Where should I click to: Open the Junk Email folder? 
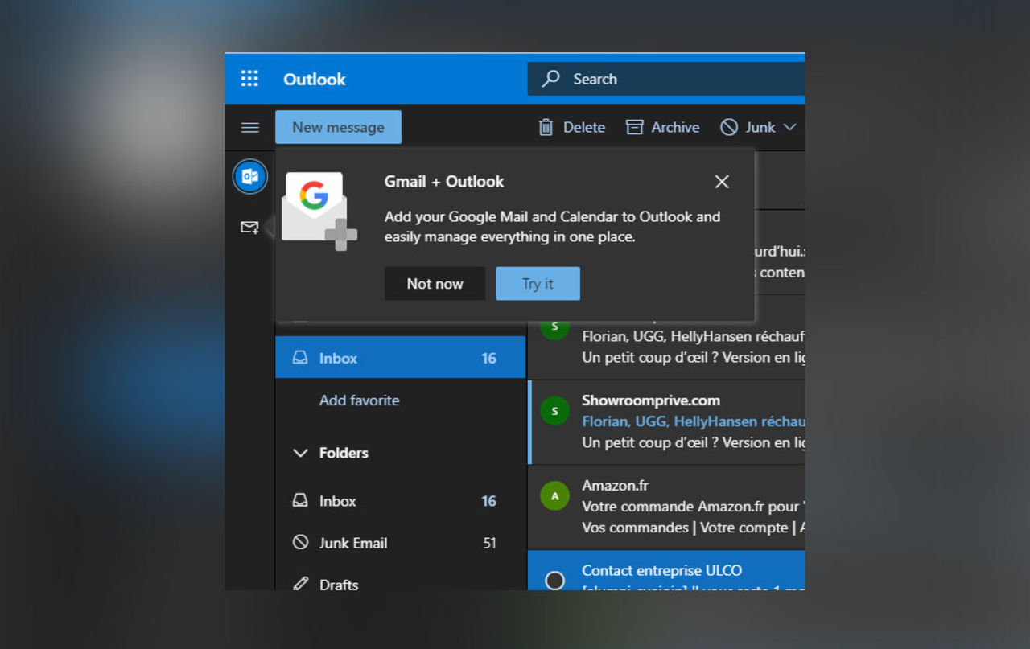(x=356, y=543)
